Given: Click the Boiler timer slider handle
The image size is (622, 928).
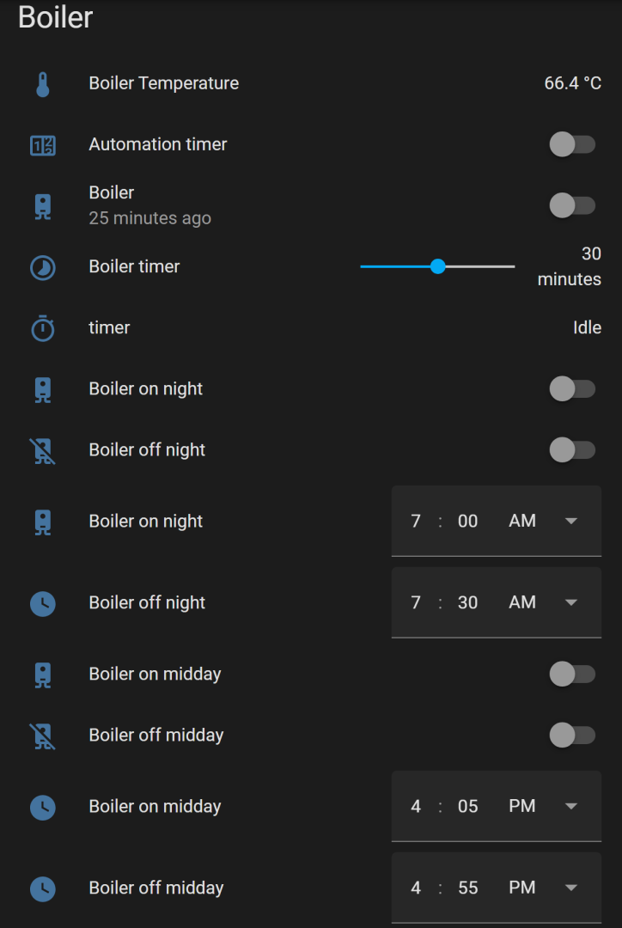Looking at the screenshot, I should (438, 266).
